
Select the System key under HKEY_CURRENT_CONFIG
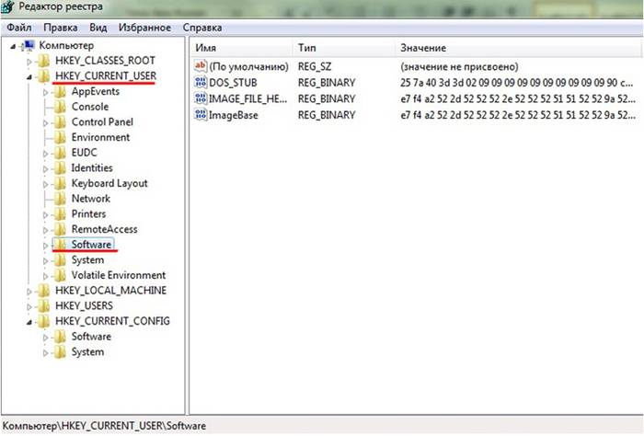[87, 352]
